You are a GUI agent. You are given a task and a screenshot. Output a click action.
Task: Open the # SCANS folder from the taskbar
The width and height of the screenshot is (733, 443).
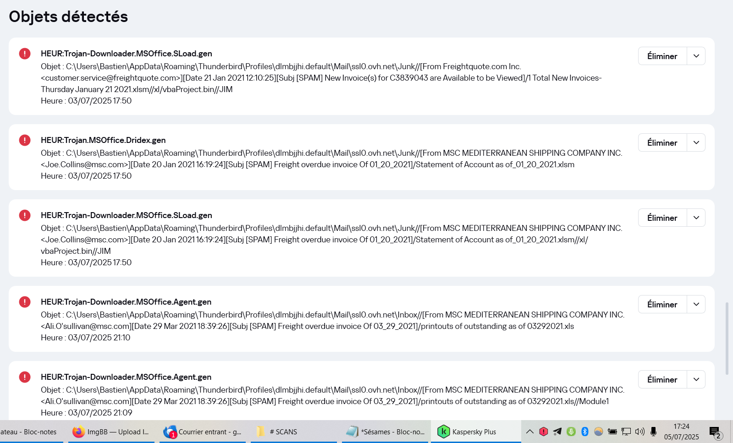click(x=294, y=432)
